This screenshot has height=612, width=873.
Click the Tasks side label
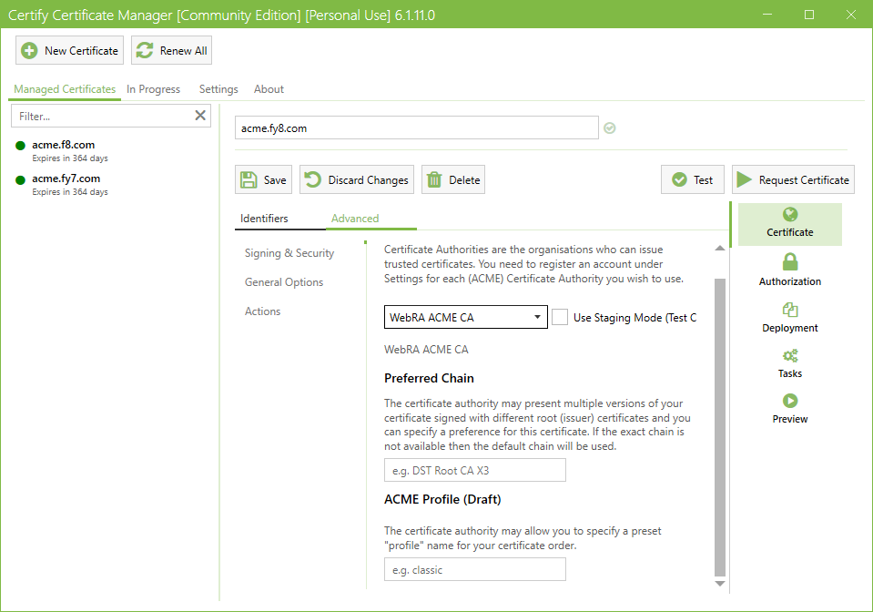click(x=790, y=373)
